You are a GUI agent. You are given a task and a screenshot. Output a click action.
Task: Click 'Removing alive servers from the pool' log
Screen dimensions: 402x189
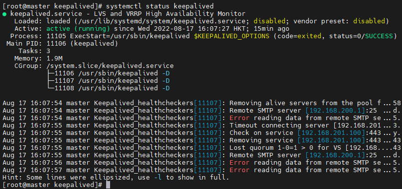point(202,103)
